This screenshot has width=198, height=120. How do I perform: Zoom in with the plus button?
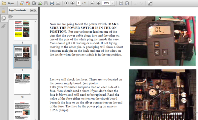tap(98, 3)
